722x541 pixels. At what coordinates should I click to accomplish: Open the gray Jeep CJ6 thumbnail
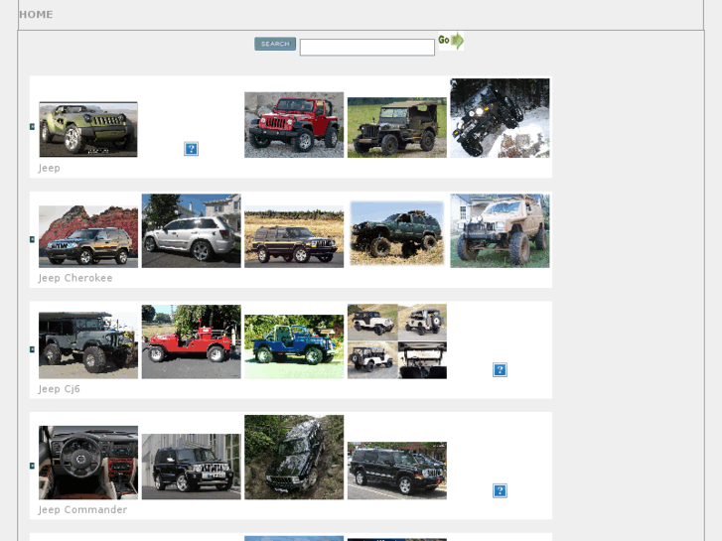(x=88, y=345)
